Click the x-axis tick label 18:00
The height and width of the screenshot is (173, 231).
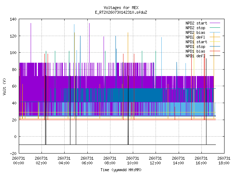(x=224, y=163)
